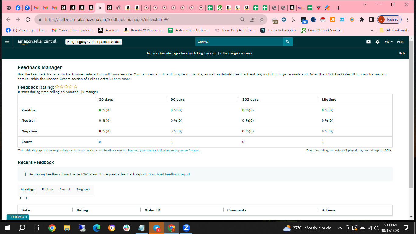The image size is (416, 234).
Task: View site information via the lock icon
Action: [x=40, y=19]
